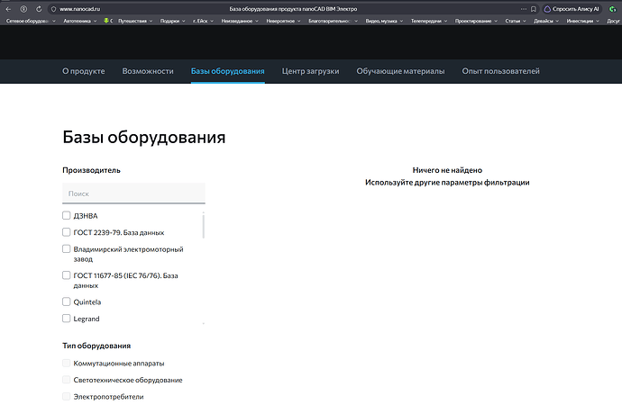The image size is (622, 405).
Task: Go to the Центр загрузки tab
Action: click(311, 71)
